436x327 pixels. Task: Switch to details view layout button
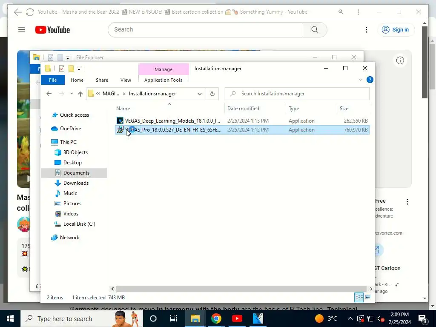[x=359, y=297]
